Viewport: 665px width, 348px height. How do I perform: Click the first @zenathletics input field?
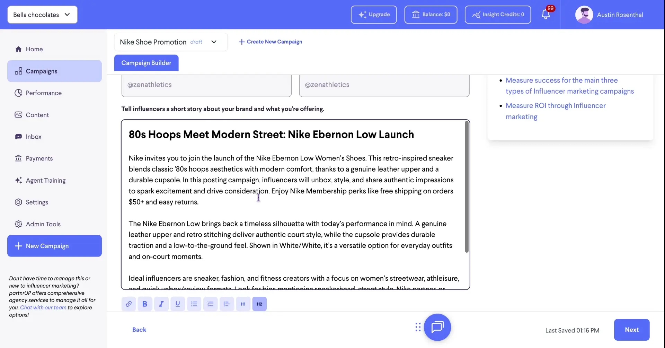click(x=206, y=85)
